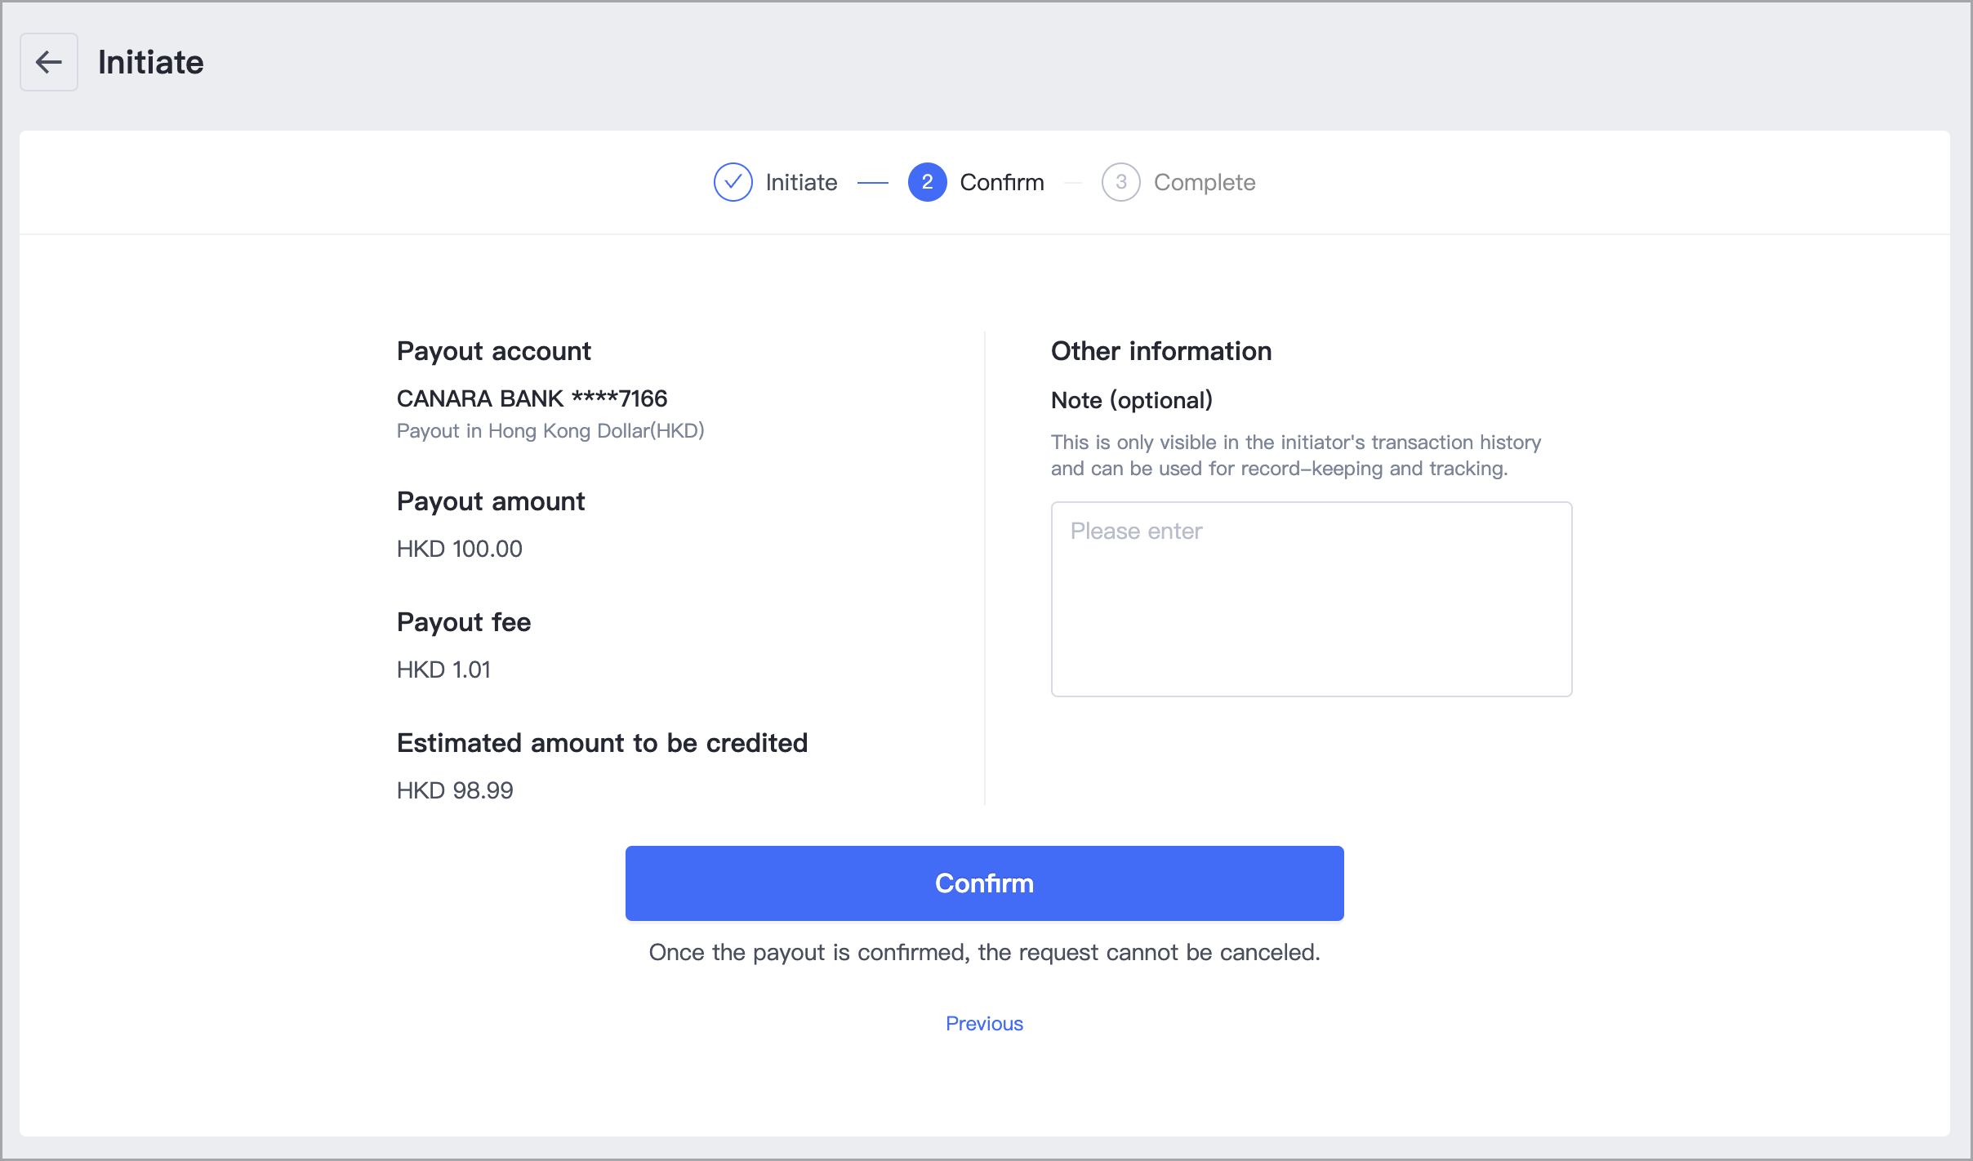The image size is (1973, 1161).
Task: Click the step 3 circle for Complete
Action: point(1120,182)
